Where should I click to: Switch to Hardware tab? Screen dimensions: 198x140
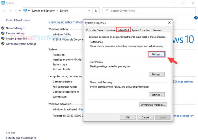(x=110, y=30)
